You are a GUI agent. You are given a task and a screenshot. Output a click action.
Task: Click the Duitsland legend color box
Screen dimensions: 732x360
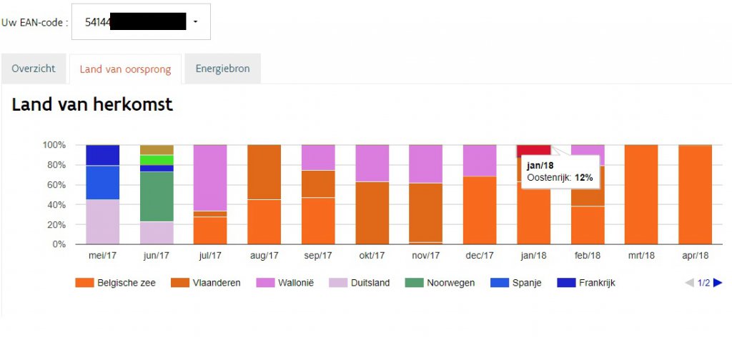pyautogui.click(x=338, y=283)
